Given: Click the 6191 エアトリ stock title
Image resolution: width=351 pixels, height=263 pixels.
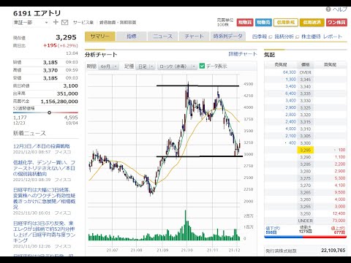Looking at the screenshot, I should 37,13.
